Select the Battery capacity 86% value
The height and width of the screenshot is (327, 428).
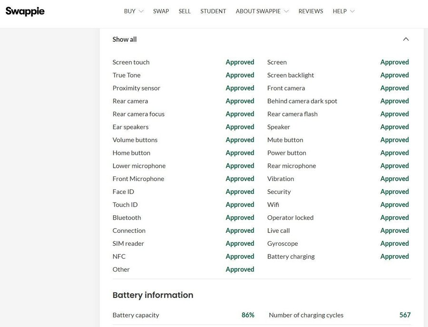[x=248, y=315]
